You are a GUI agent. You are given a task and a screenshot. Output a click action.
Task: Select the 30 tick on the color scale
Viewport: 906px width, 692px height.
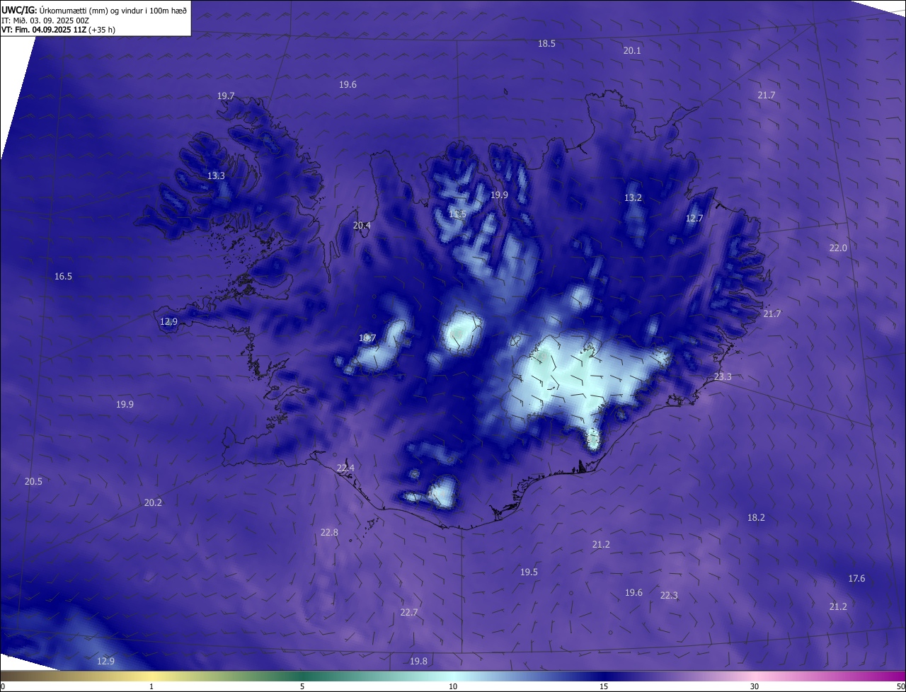coord(755,686)
